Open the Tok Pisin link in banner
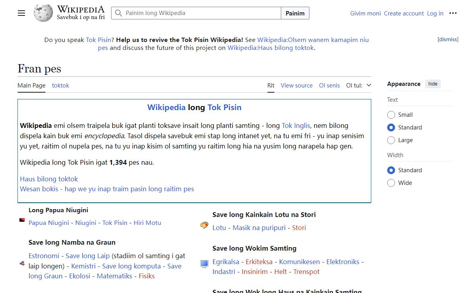 [x=98, y=40]
